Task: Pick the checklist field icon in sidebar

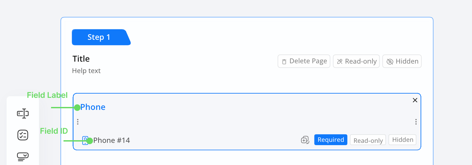Action: [23, 135]
